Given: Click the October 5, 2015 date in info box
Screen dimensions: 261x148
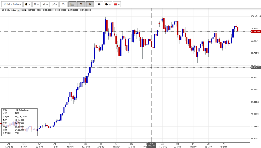Looking at the screenshot, I should click(x=21, y=117).
